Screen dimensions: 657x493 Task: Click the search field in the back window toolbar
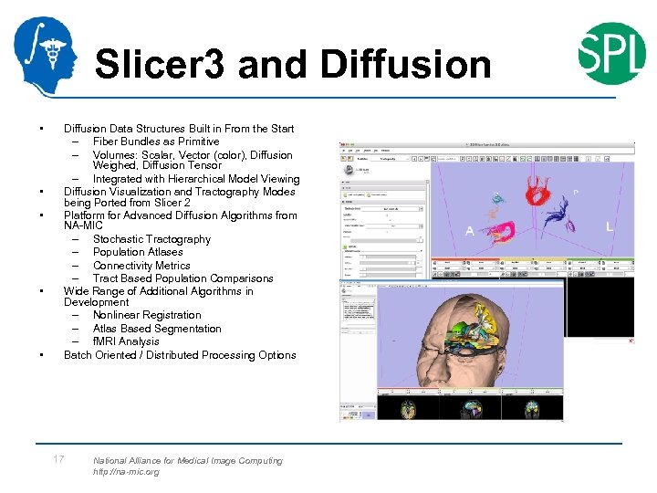click(x=448, y=159)
